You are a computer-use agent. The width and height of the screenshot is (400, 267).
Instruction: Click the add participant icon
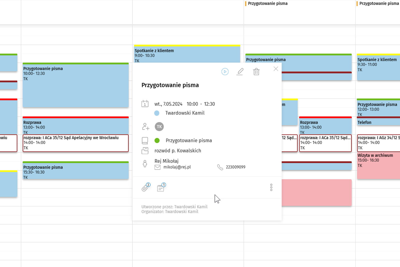point(145,127)
